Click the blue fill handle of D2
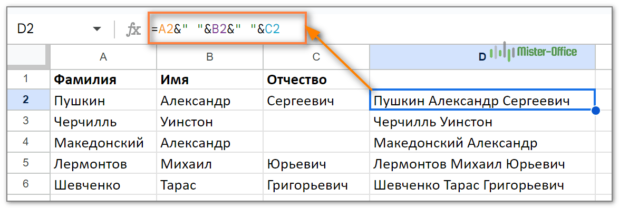 pyautogui.click(x=596, y=111)
